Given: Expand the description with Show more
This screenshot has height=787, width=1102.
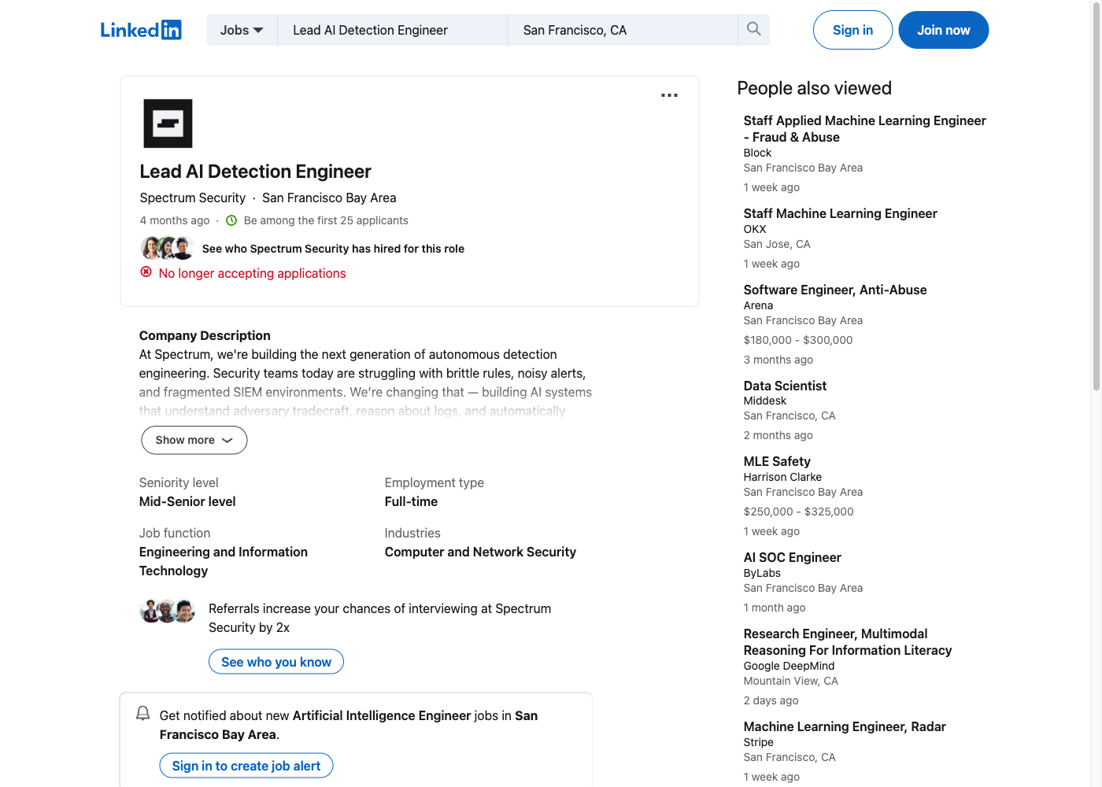Looking at the screenshot, I should 194,440.
